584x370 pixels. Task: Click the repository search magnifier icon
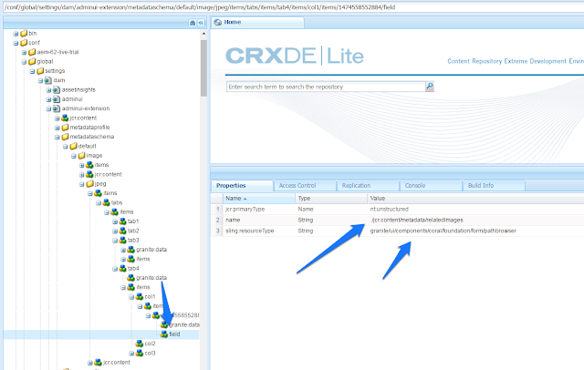coord(430,87)
